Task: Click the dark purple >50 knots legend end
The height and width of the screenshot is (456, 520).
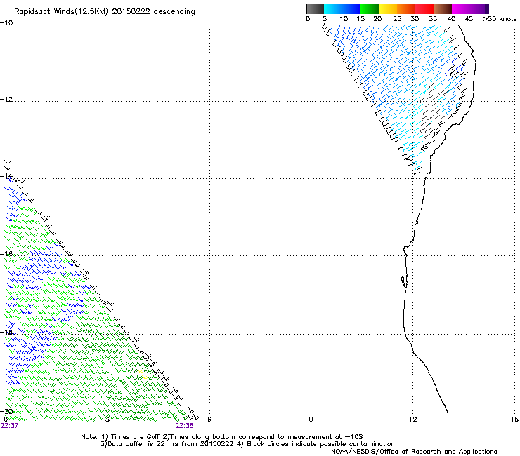Action: click(x=486, y=8)
